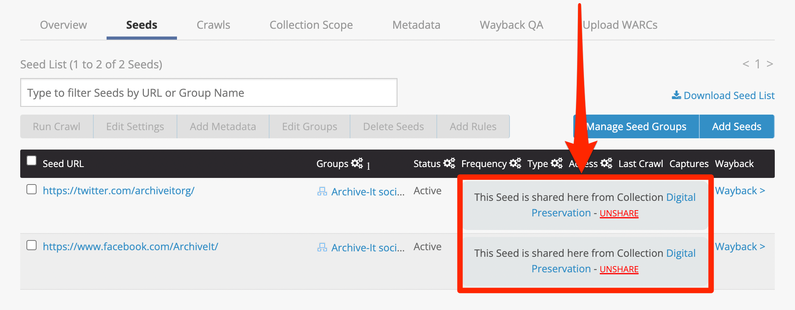Open the Frequency column gear icon

[x=515, y=163]
